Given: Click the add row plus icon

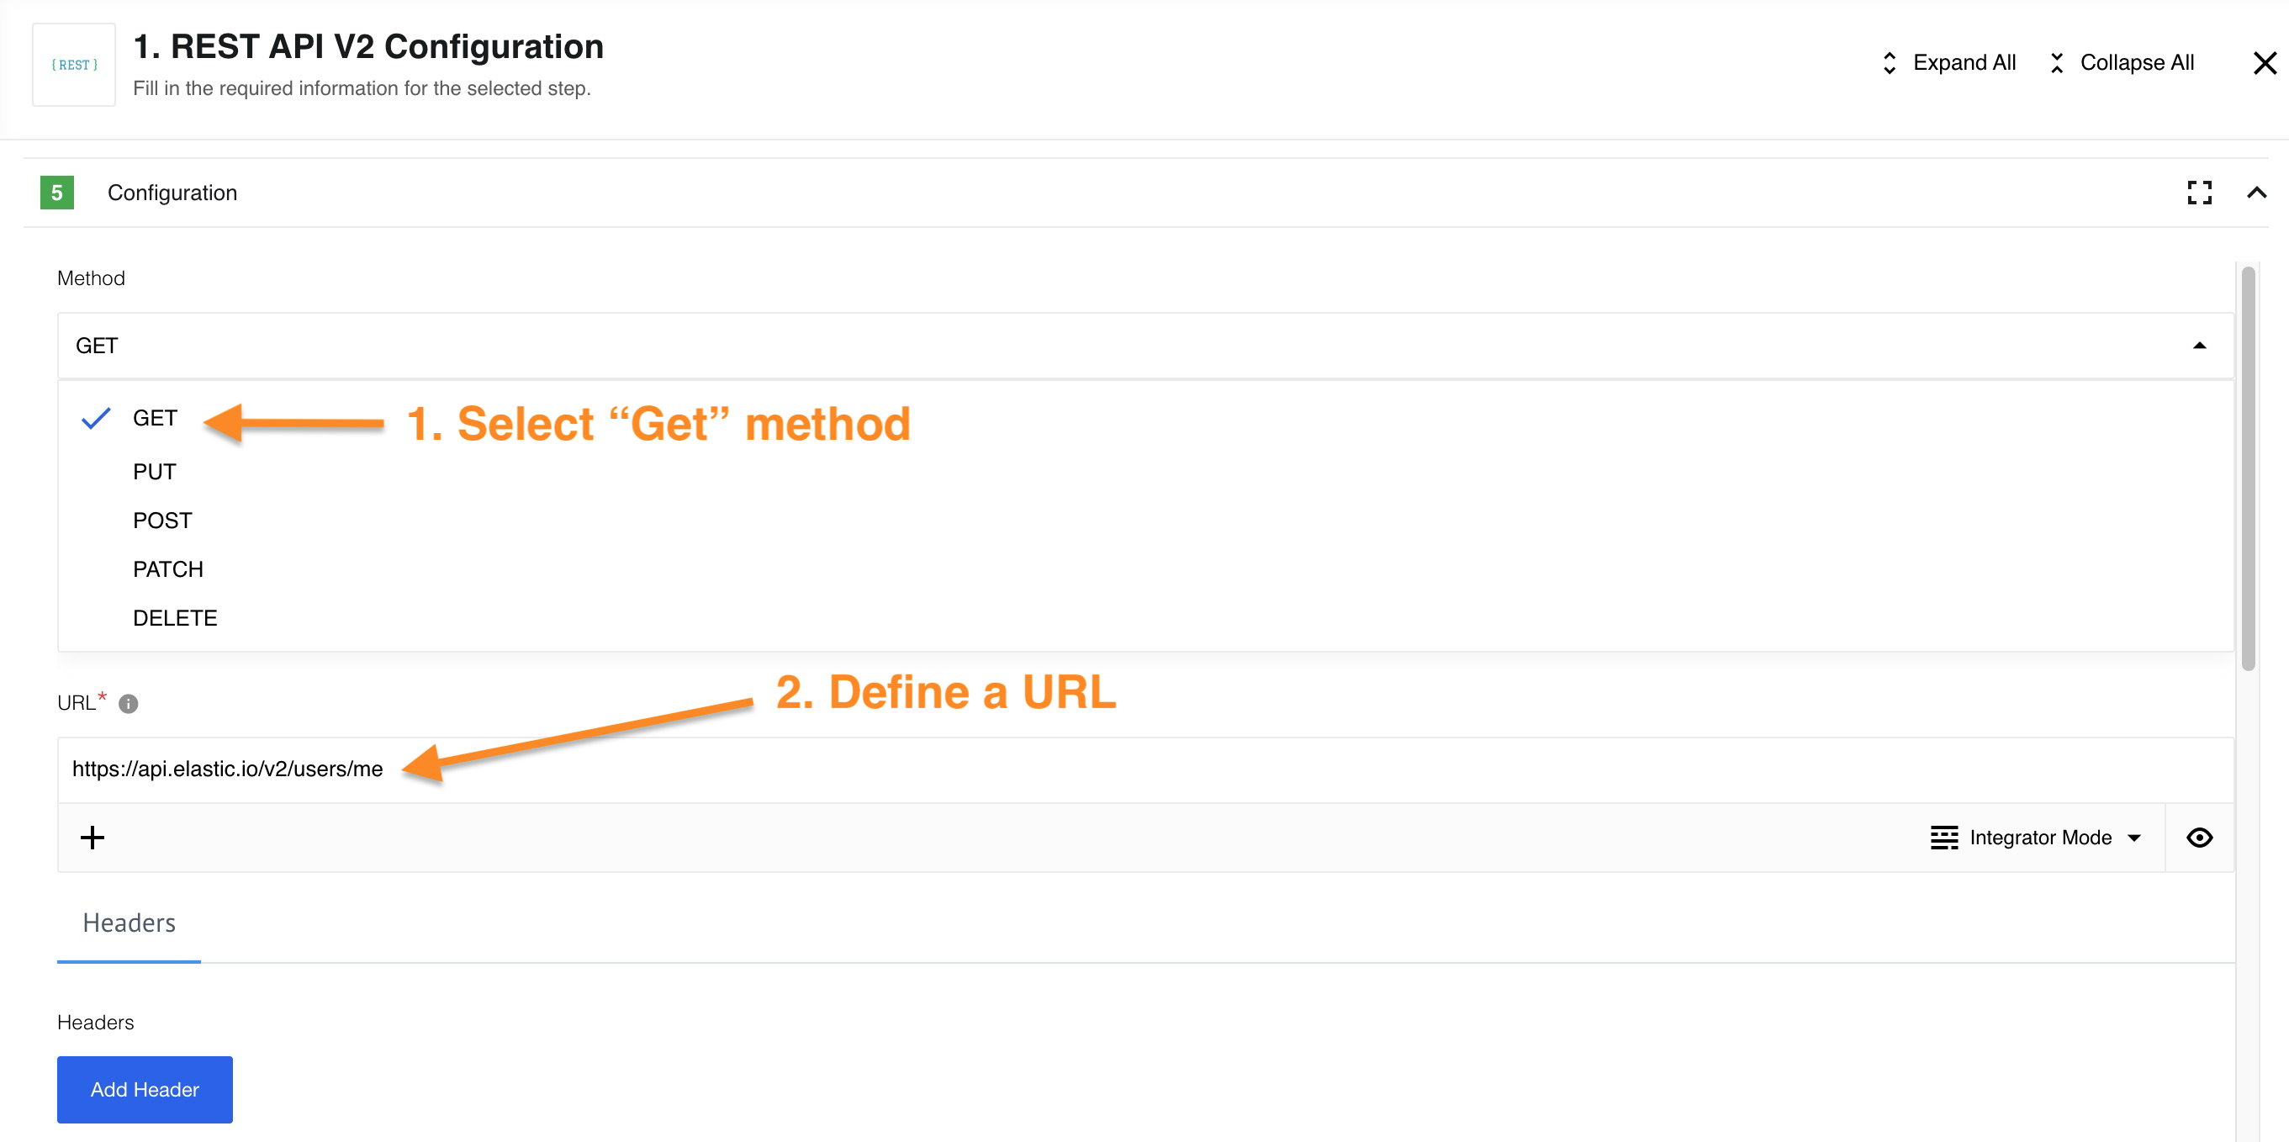Looking at the screenshot, I should 92,837.
